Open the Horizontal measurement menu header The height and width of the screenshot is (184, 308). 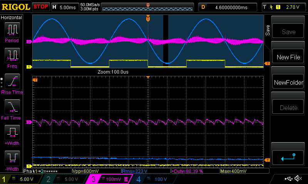click(12, 18)
